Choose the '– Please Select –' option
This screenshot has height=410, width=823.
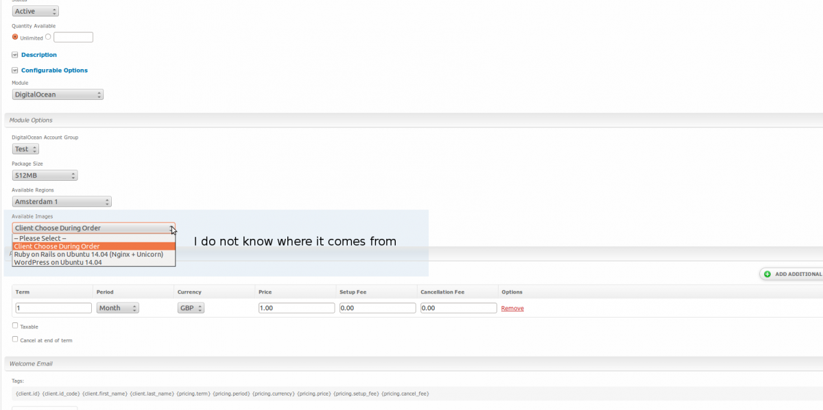(x=93, y=238)
